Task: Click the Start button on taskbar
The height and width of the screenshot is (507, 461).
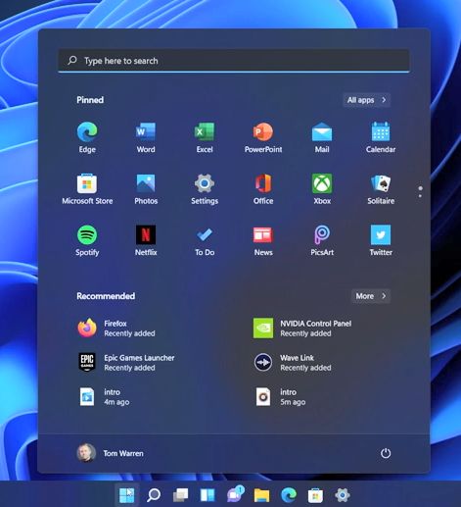Action: coord(126,495)
